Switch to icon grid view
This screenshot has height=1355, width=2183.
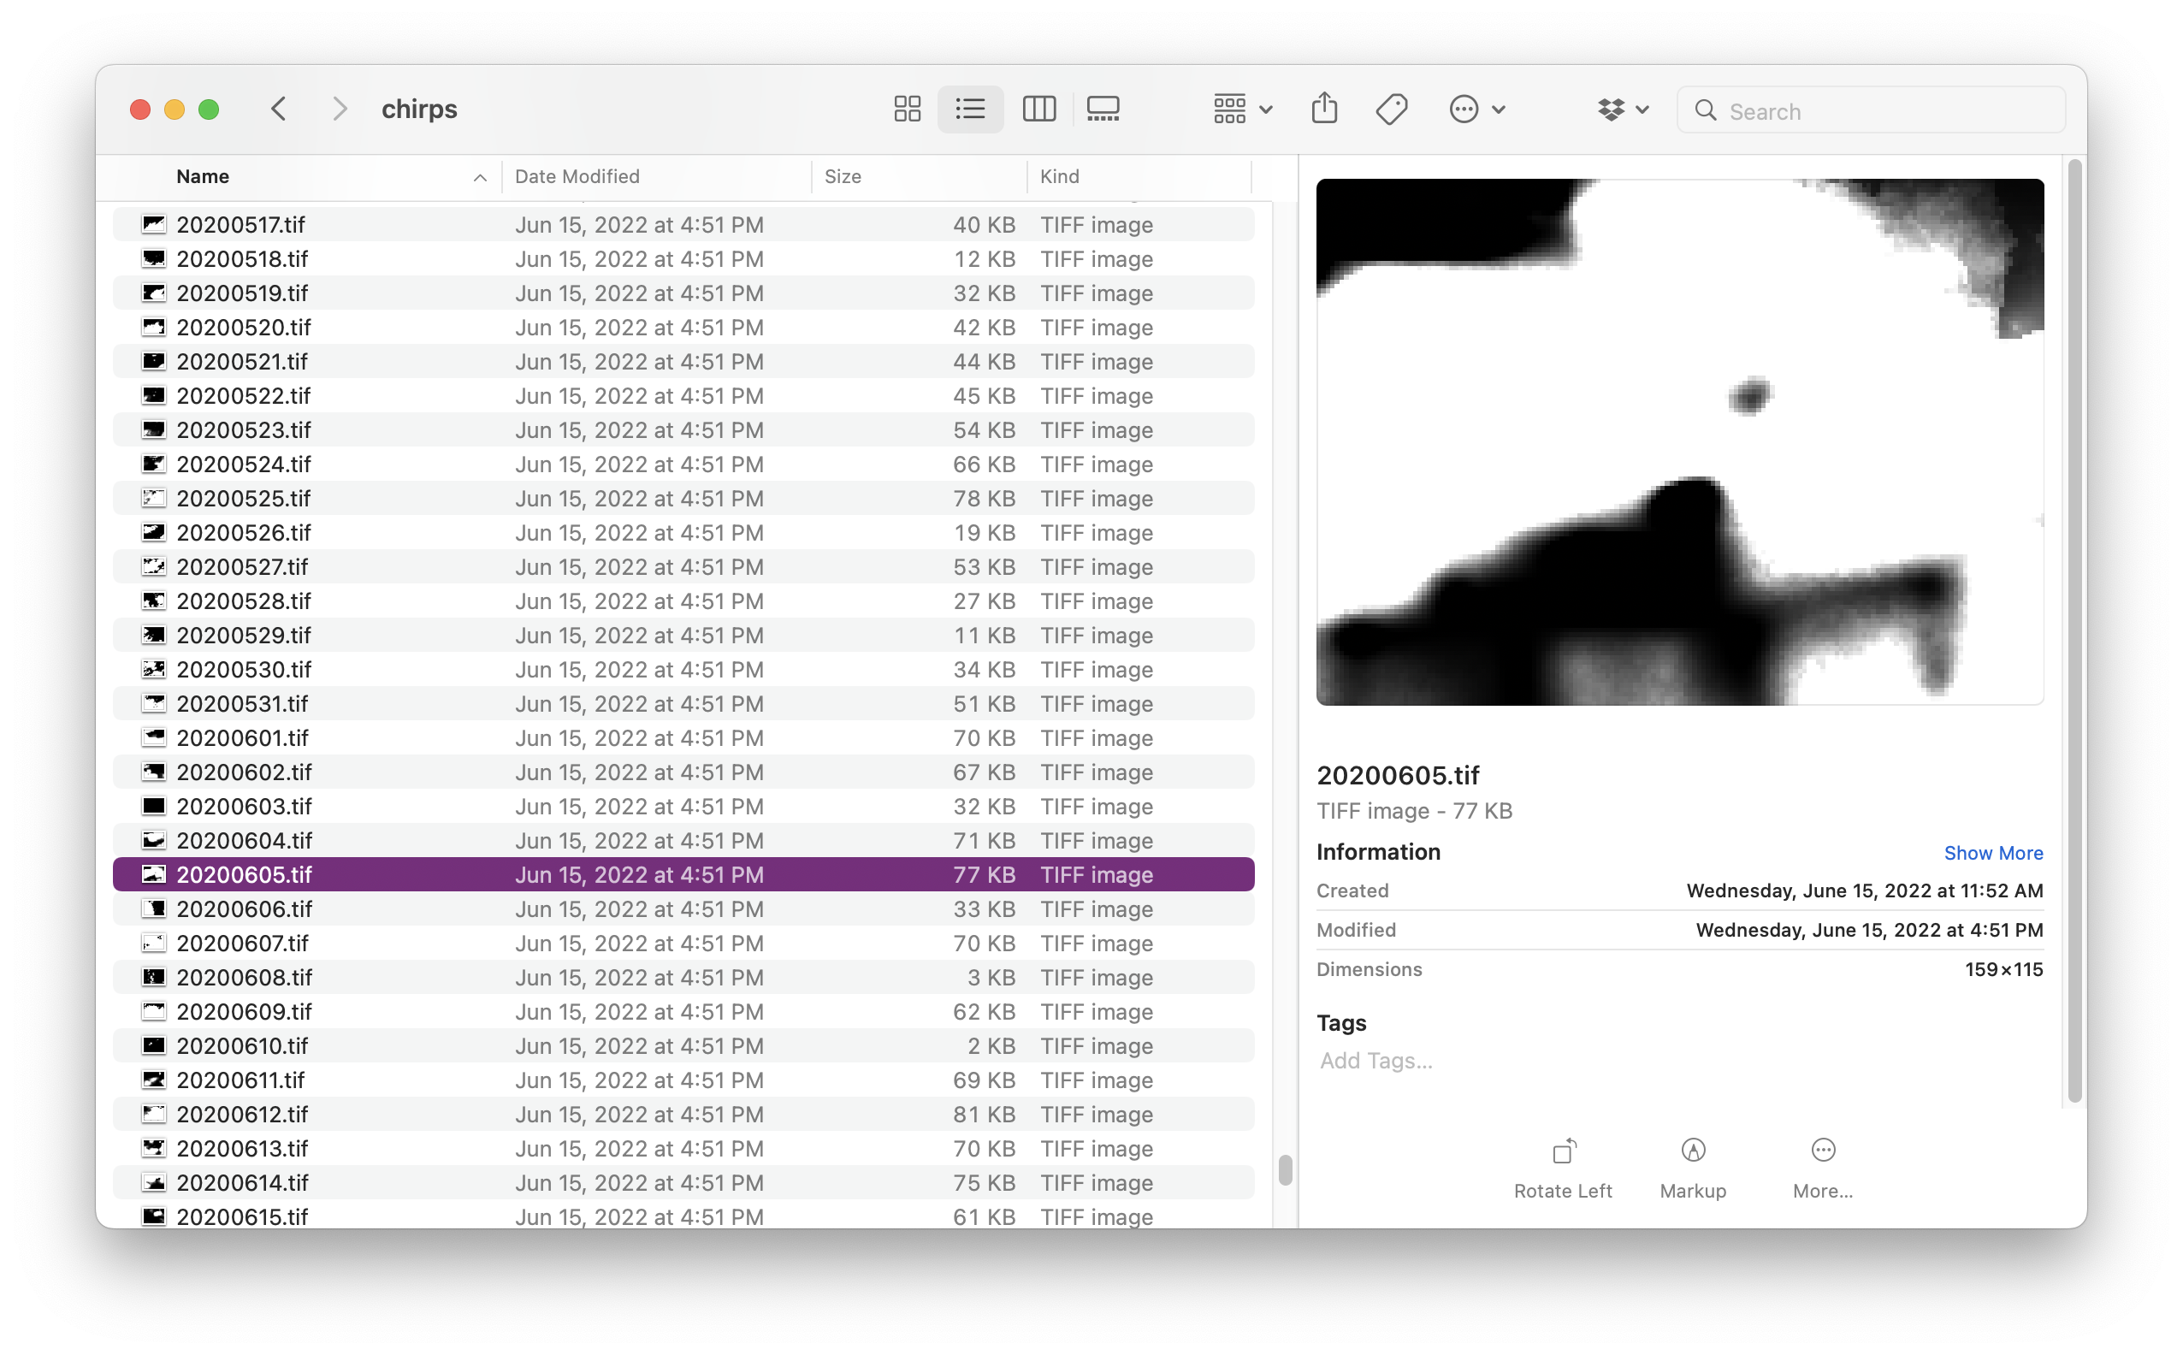pyautogui.click(x=907, y=109)
